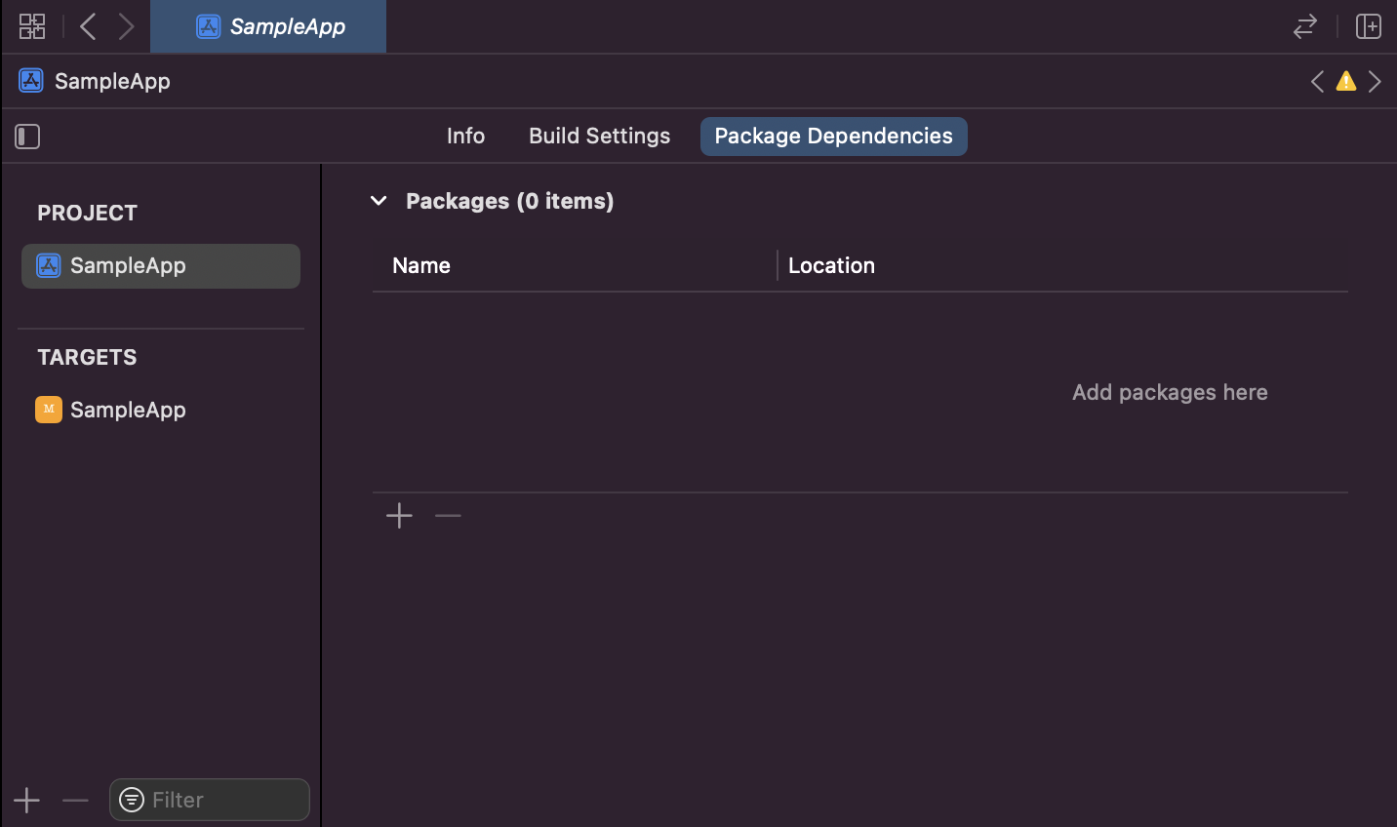Screen dimensions: 1397x827
Task: Add a new target with plus
Action: 27,801
